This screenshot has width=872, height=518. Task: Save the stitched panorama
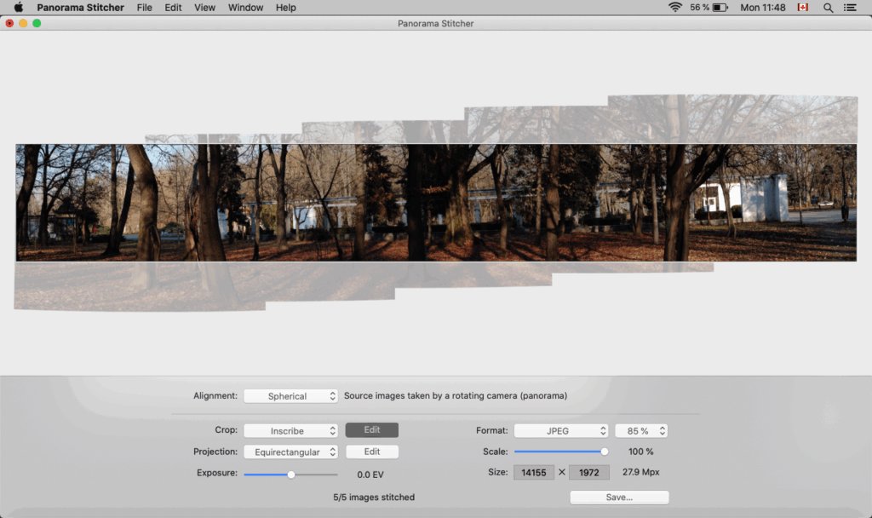[x=619, y=497]
